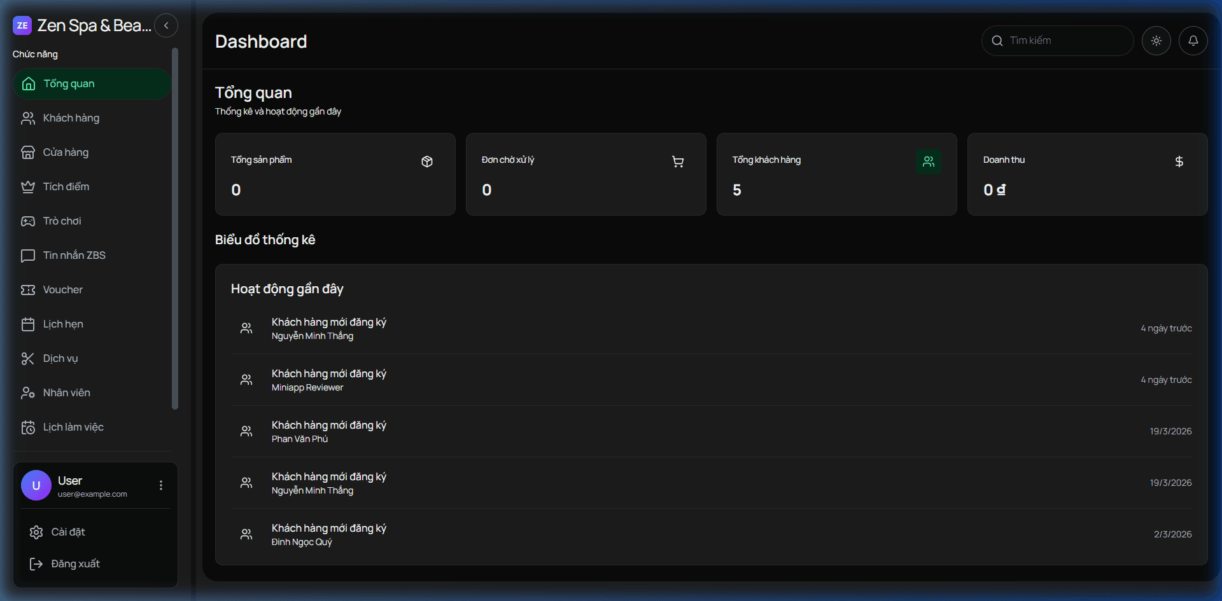Open the Cửa hàng section icon
1222x601 pixels.
point(28,152)
